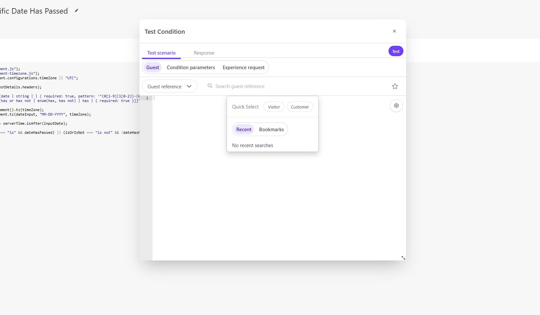This screenshot has height=315, width=540.
Task: Close the Test Condition dialog
Action: coord(394,31)
